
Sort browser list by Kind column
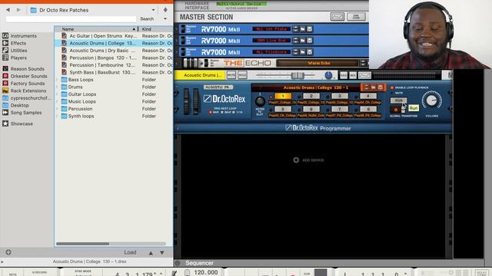(x=156, y=29)
